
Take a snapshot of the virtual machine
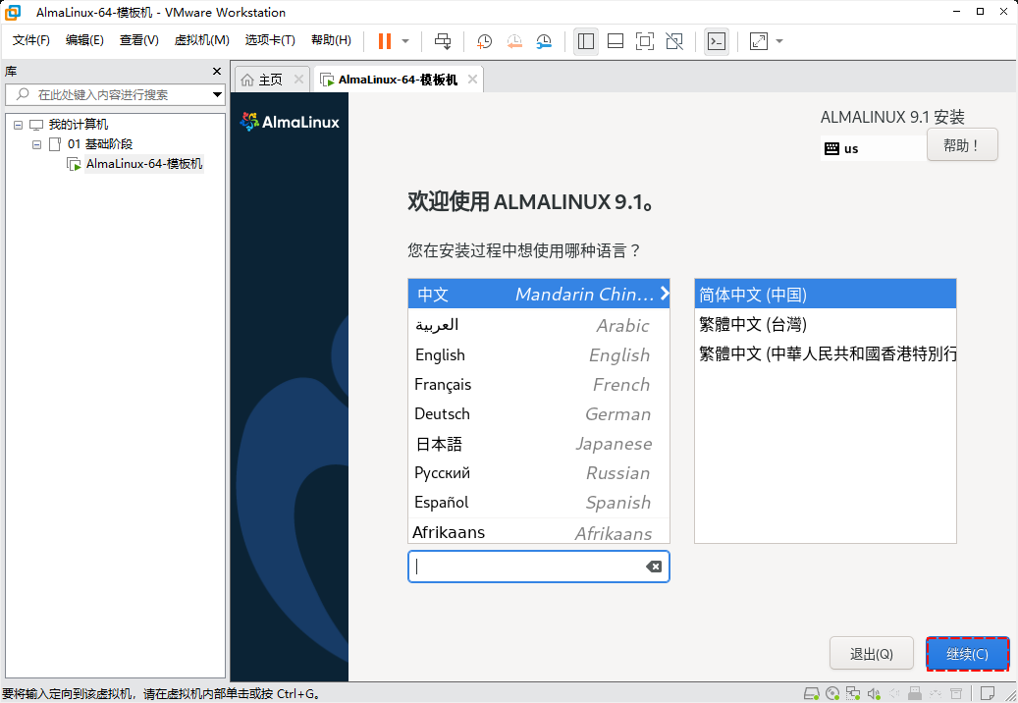coord(483,41)
